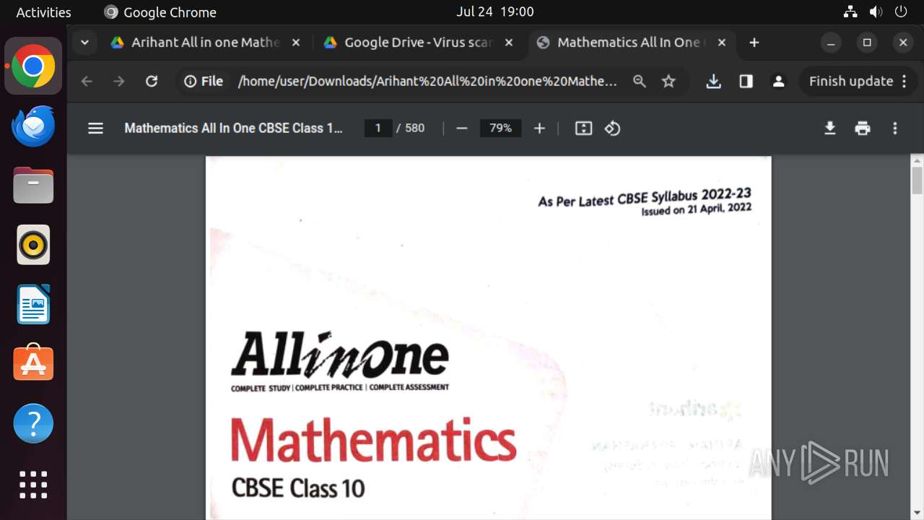Click the browser back arrow
The width and height of the screenshot is (924, 520).
(87, 82)
